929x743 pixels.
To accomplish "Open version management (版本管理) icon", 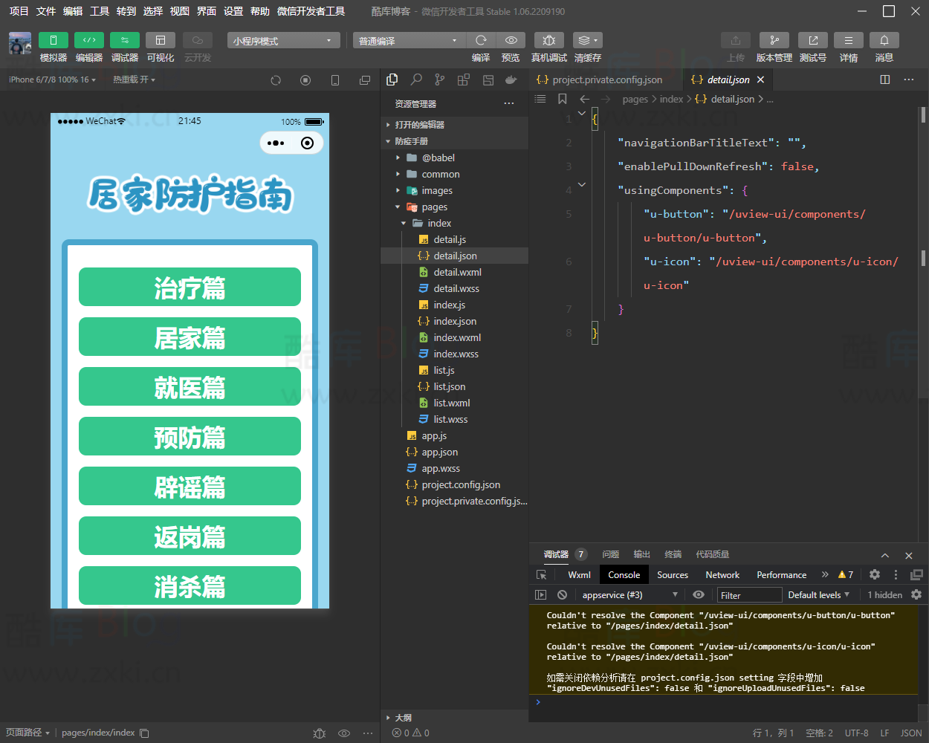I will 774,40.
